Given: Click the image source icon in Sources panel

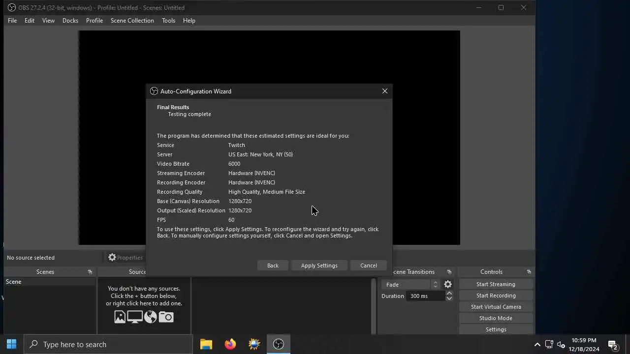Looking at the screenshot, I should [x=120, y=317].
